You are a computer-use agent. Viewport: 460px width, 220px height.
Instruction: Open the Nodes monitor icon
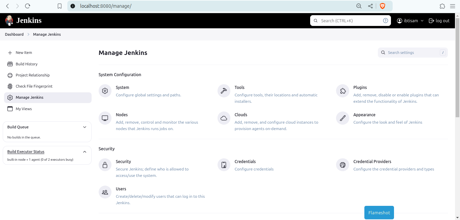(105, 118)
